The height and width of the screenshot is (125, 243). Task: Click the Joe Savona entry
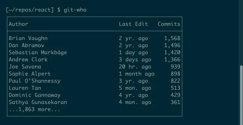tap(25, 67)
